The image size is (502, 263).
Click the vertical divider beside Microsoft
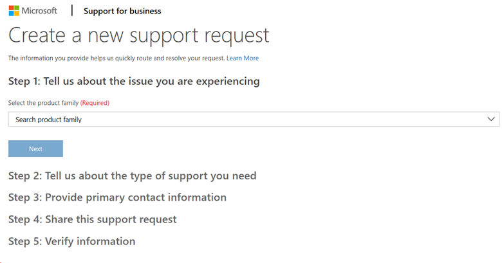coord(71,10)
